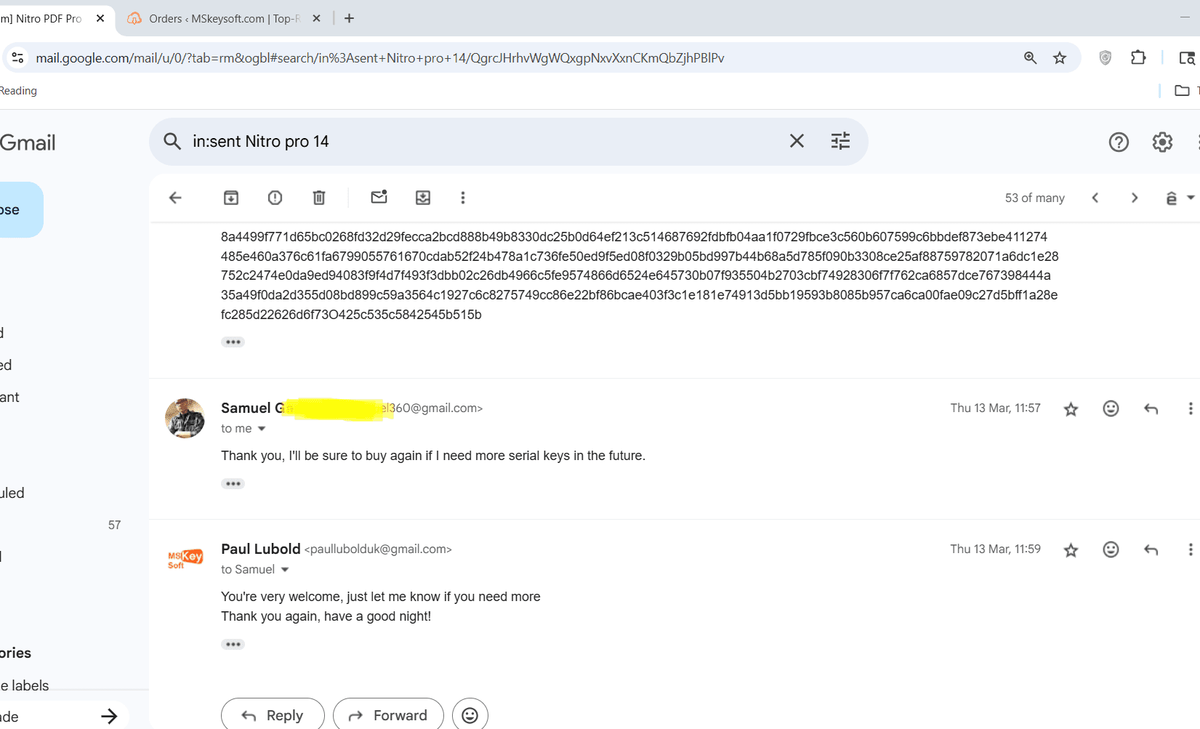
Task: Report this email as spam
Action: pyautogui.click(x=275, y=198)
